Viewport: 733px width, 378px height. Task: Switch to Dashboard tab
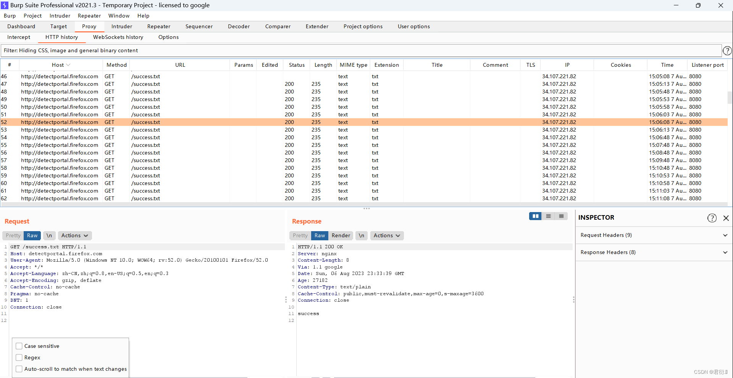21,26
